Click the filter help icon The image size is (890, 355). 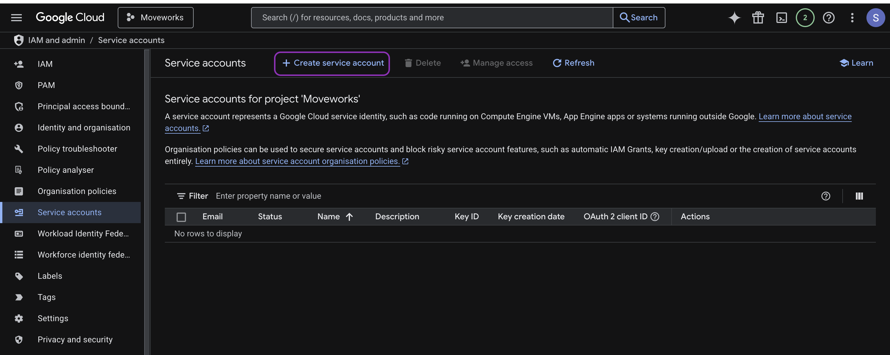[825, 196]
